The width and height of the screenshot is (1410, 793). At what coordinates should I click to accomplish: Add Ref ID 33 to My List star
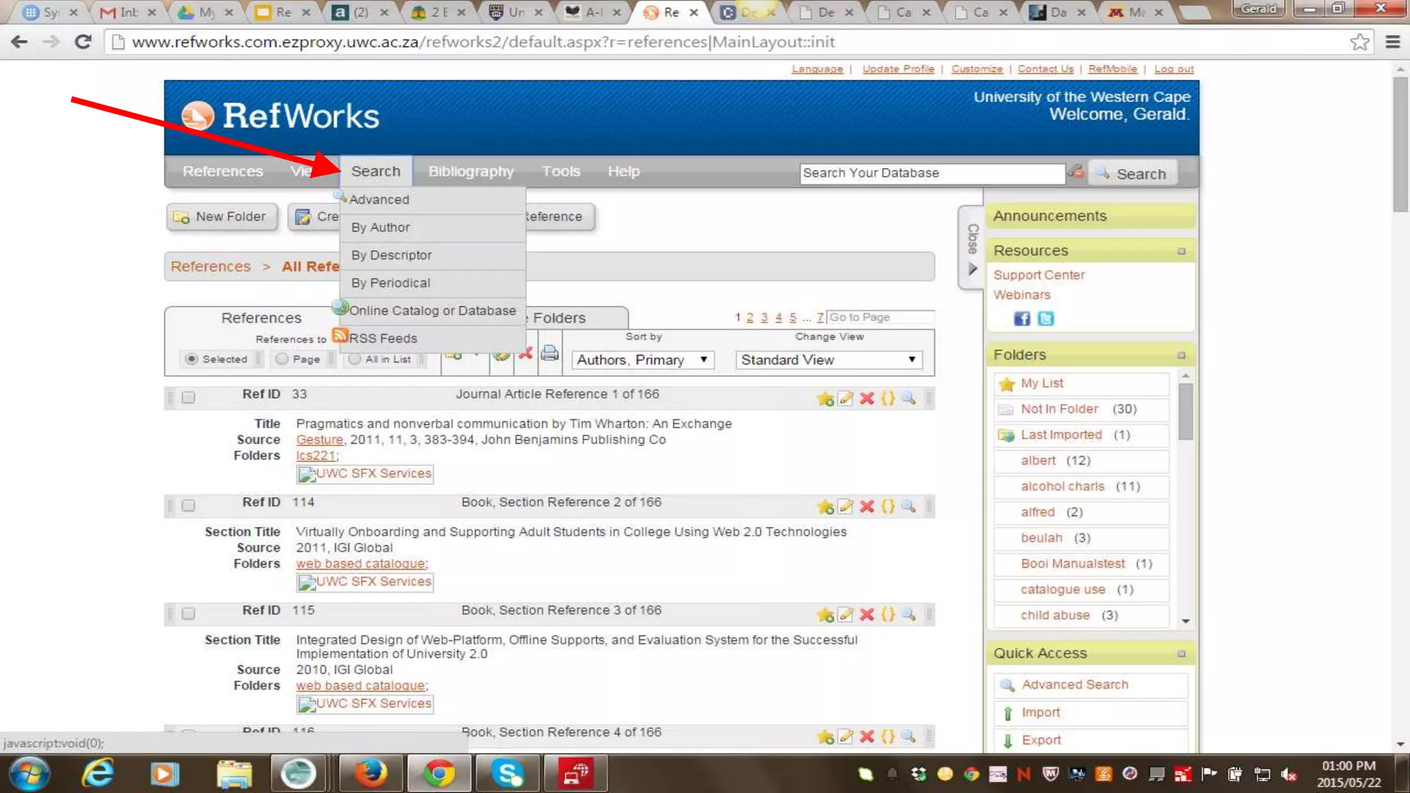click(x=825, y=399)
